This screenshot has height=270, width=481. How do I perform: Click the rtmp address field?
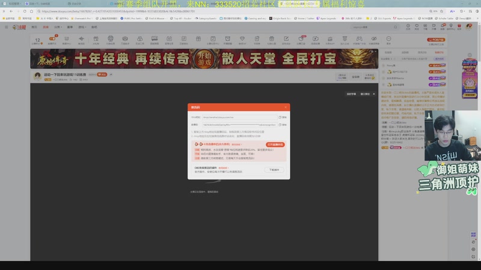239,117
